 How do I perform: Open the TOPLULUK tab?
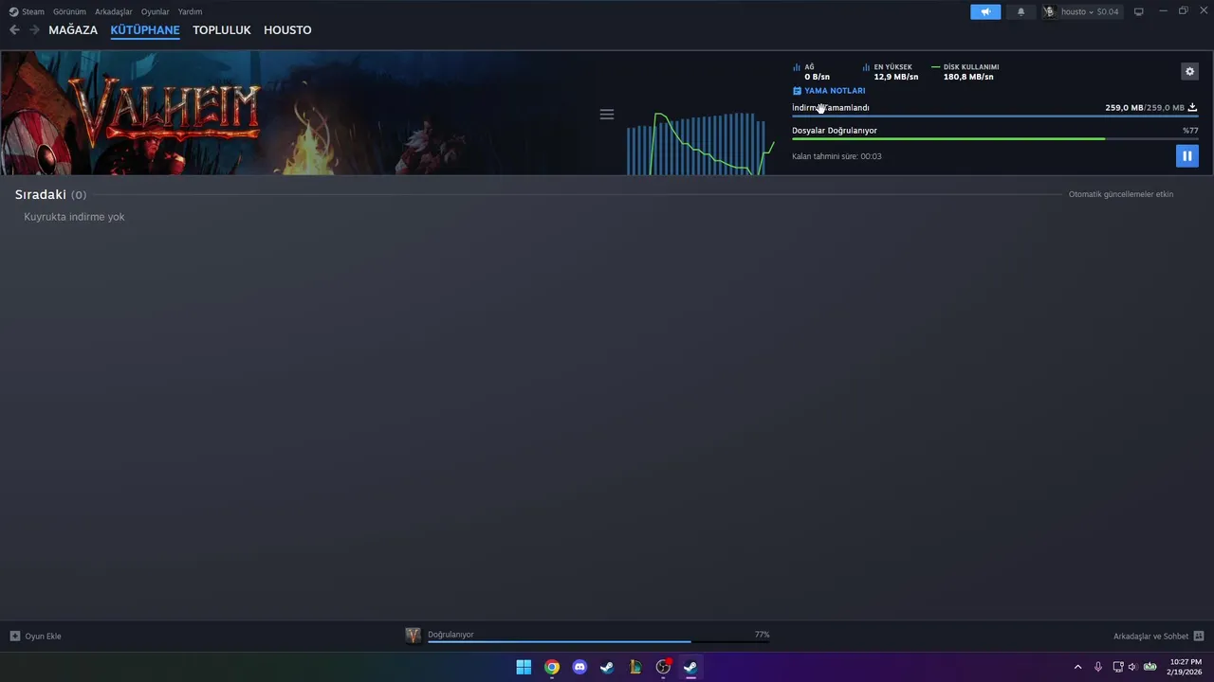click(x=222, y=29)
